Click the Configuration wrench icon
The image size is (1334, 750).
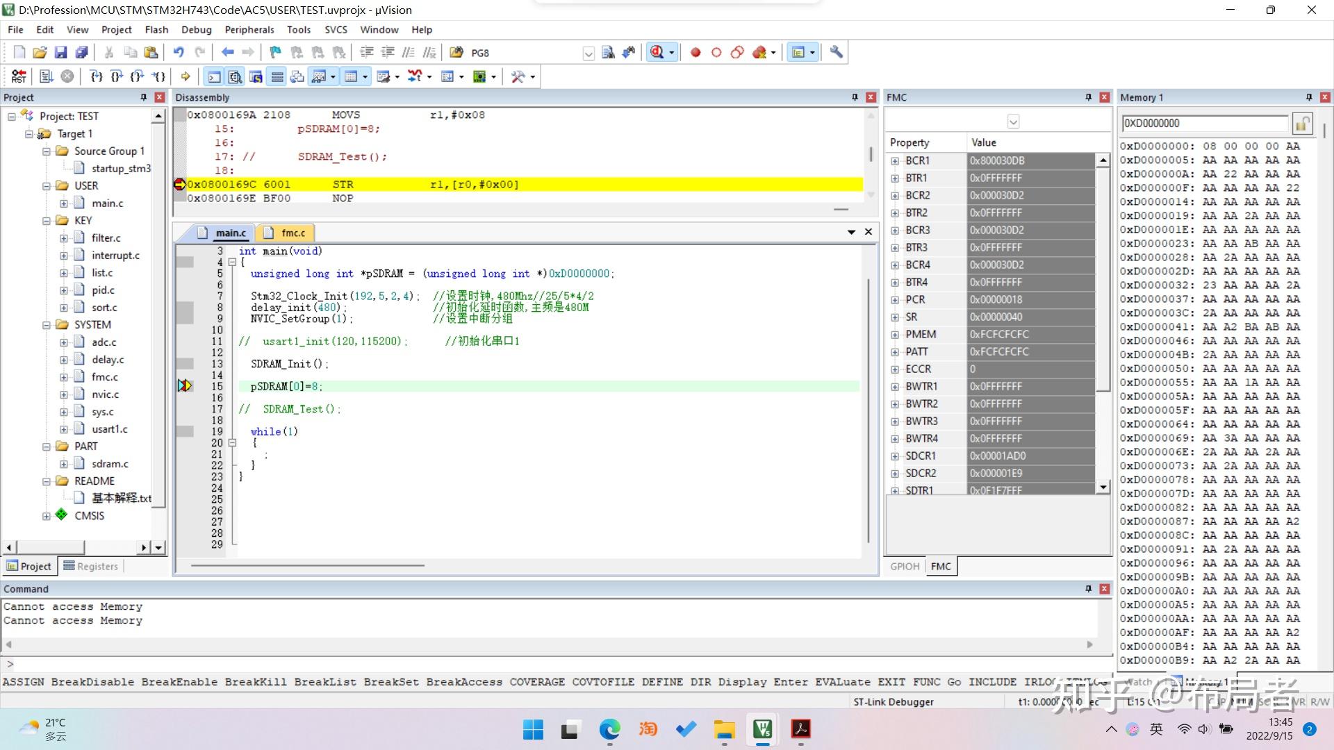click(837, 52)
